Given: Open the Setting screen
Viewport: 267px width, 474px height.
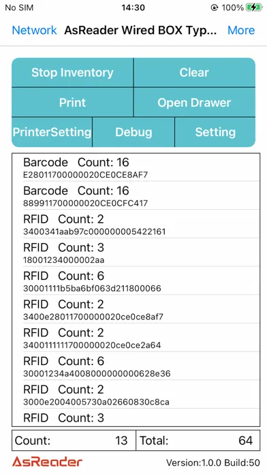Looking at the screenshot, I should (215, 132).
